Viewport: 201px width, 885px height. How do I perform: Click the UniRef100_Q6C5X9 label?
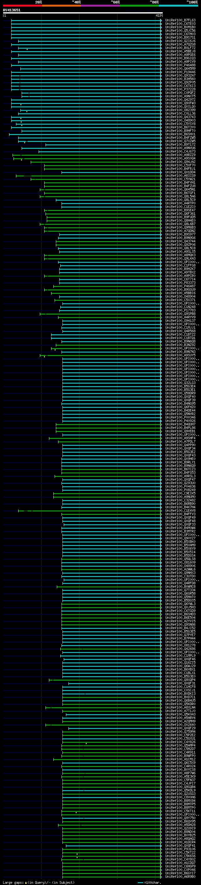coord(180,763)
